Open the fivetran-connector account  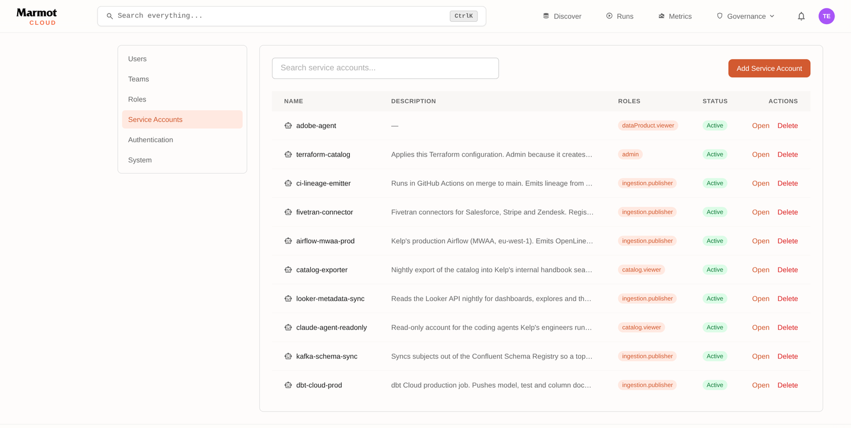(x=761, y=212)
